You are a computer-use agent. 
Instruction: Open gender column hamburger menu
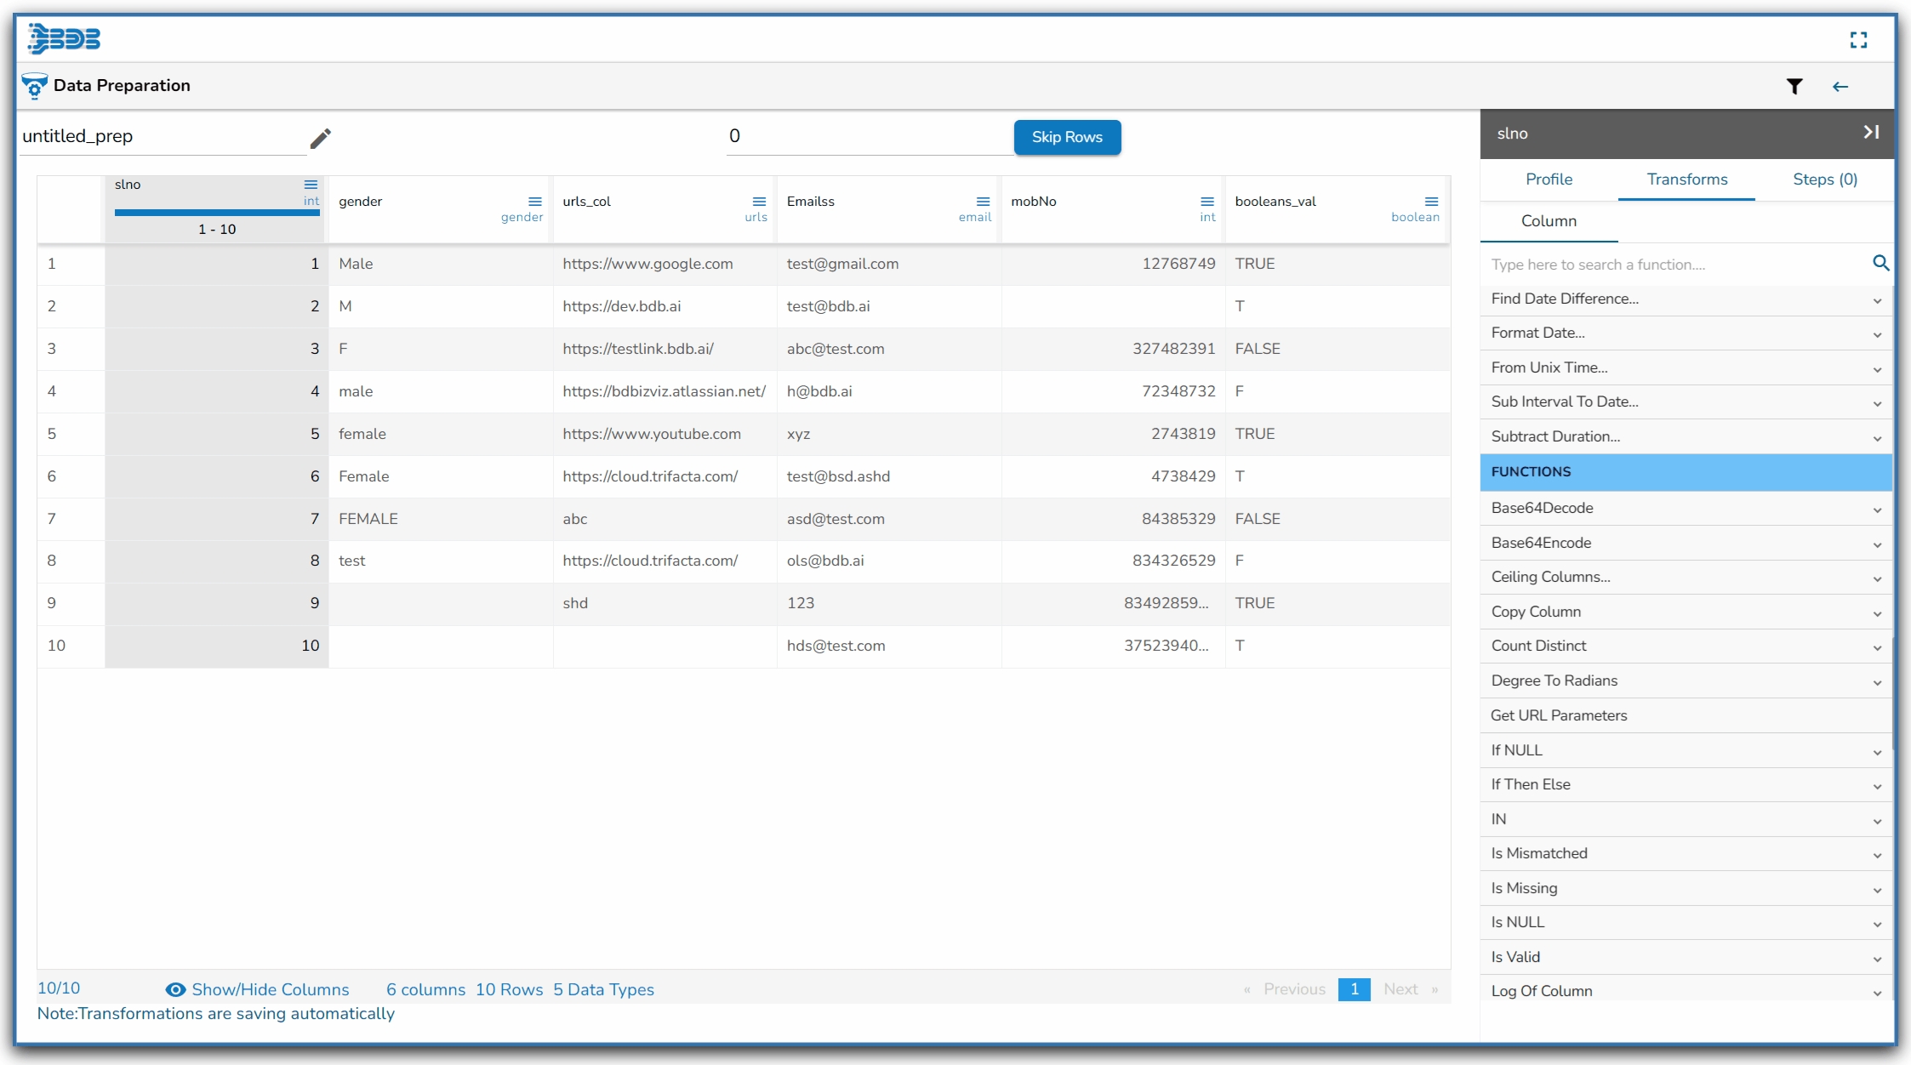(534, 202)
